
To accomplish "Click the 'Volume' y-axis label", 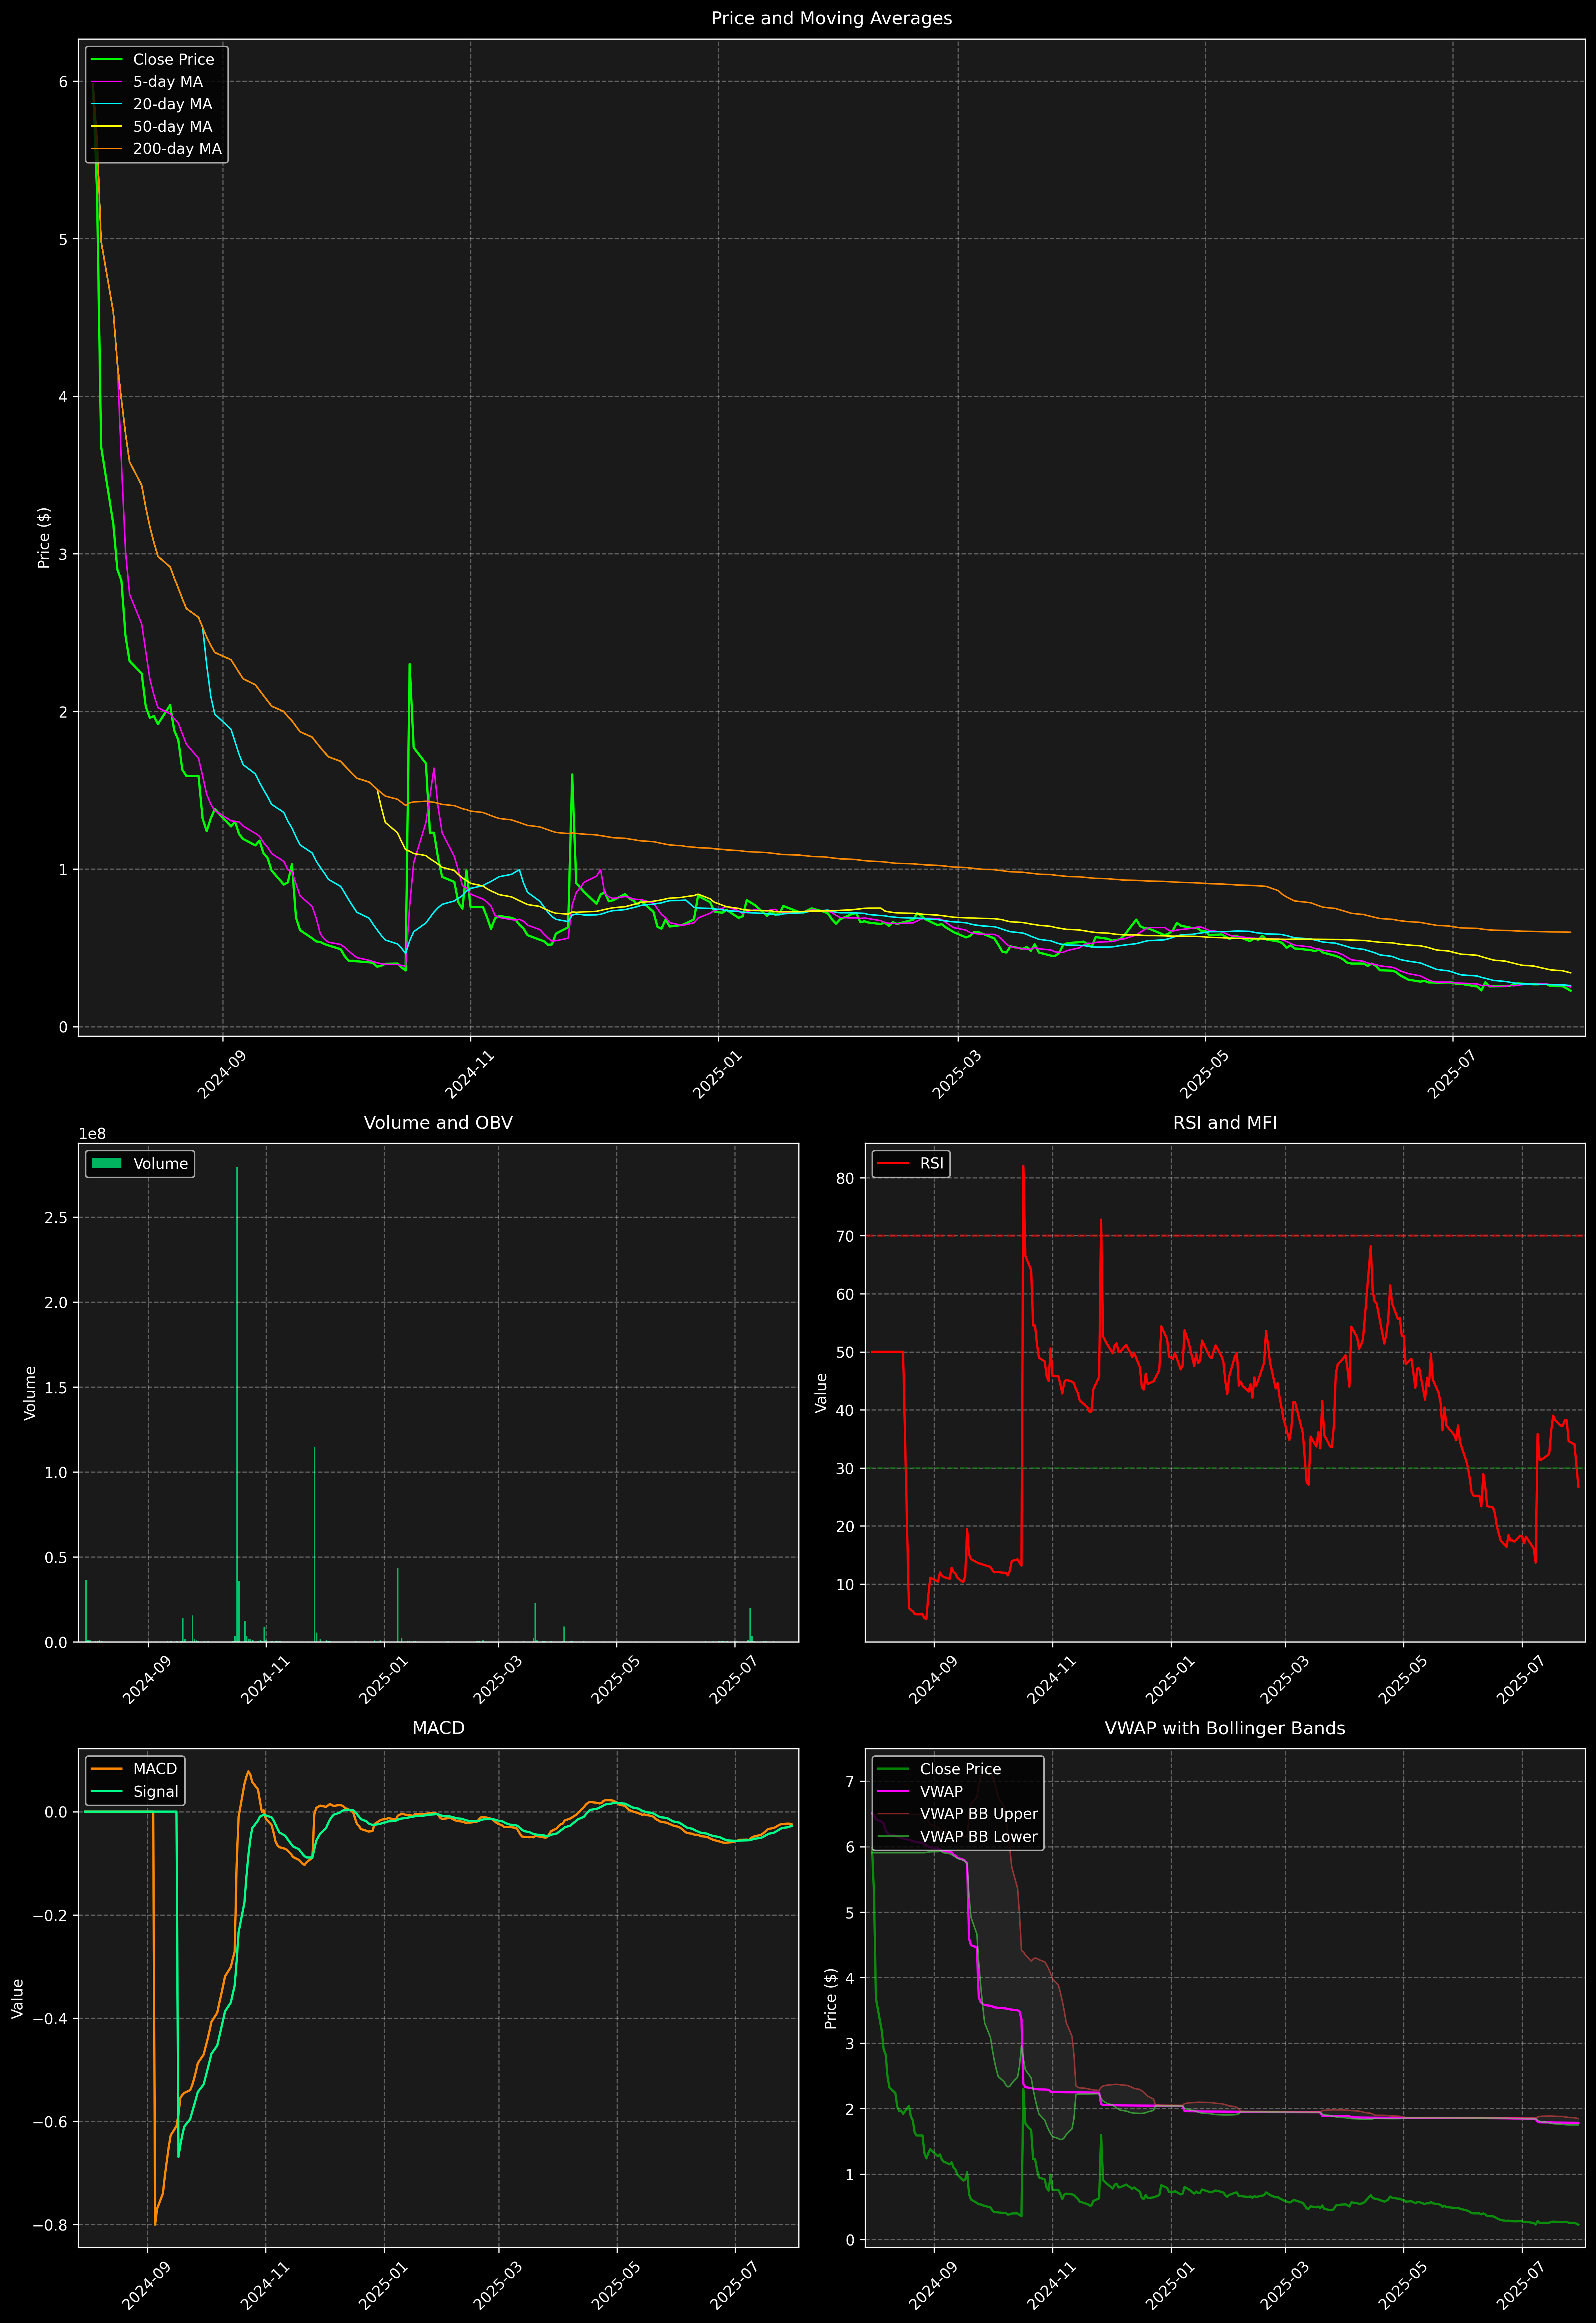I will [x=30, y=1392].
